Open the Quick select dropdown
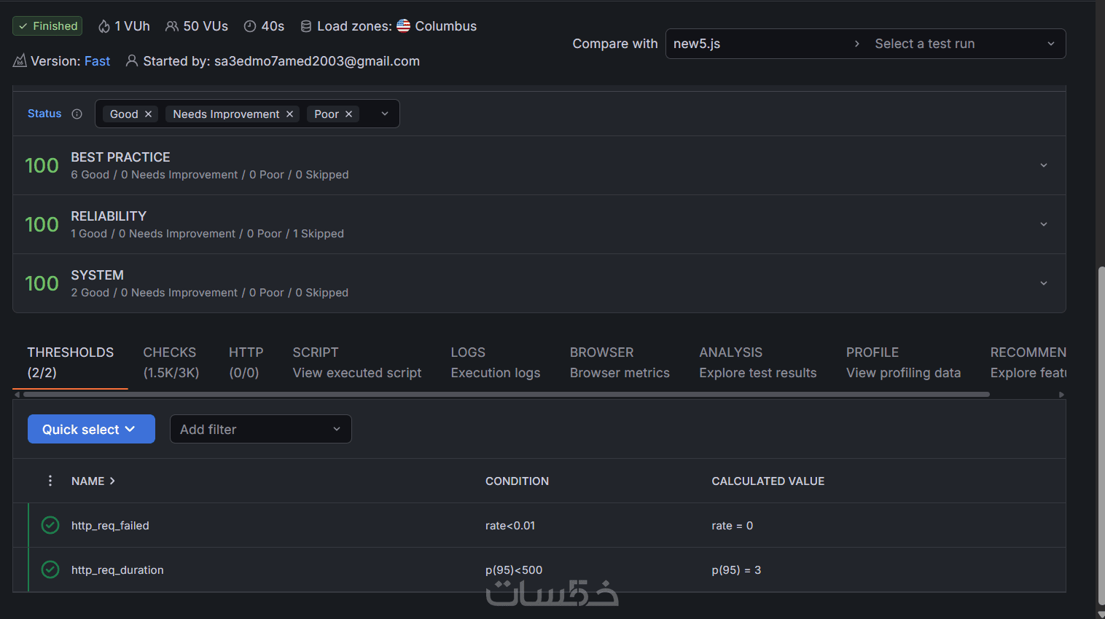The width and height of the screenshot is (1105, 619). coord(91,429)
